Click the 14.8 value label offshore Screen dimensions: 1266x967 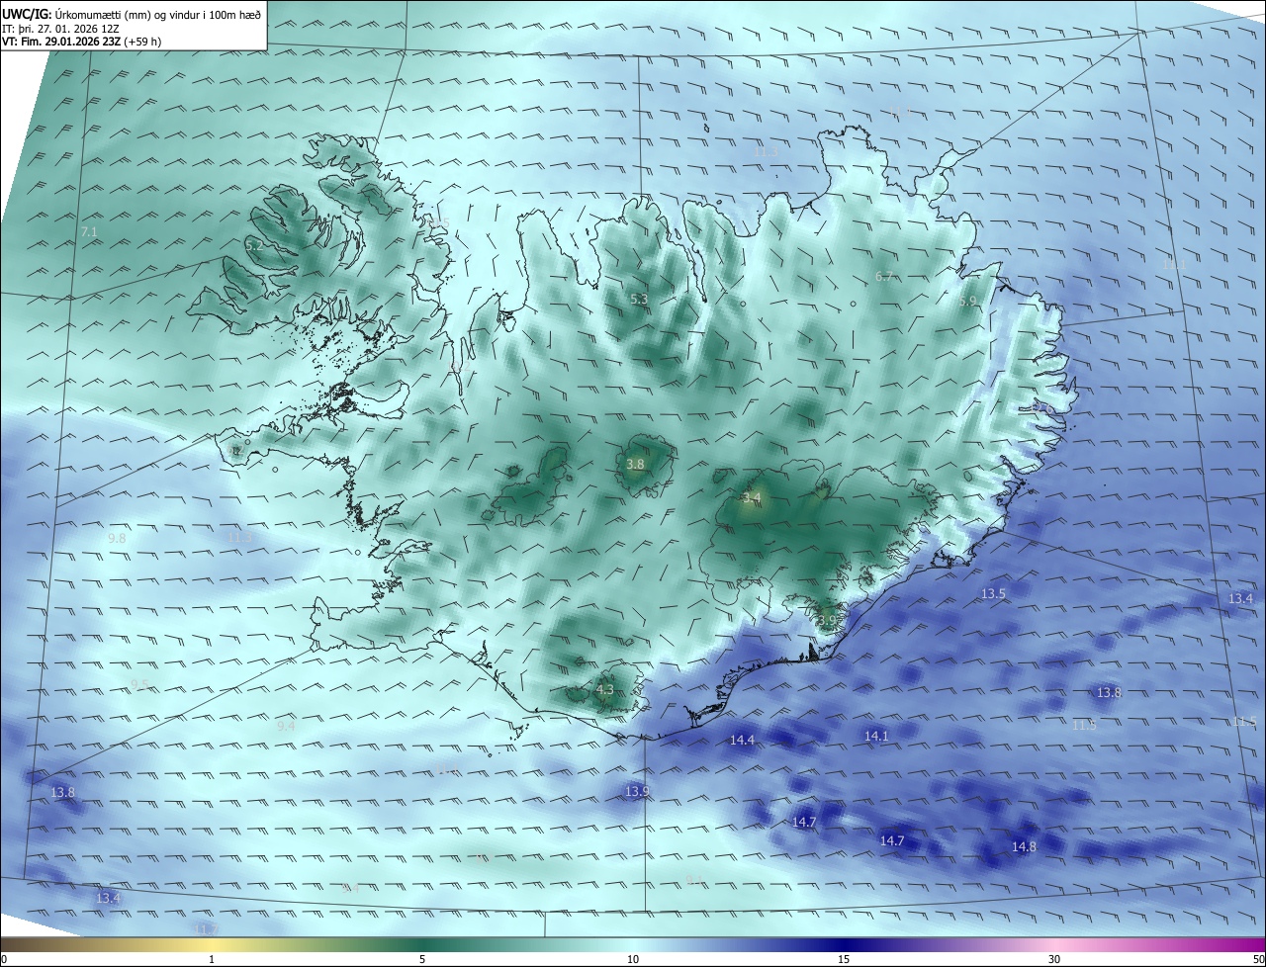(1024, 846)
